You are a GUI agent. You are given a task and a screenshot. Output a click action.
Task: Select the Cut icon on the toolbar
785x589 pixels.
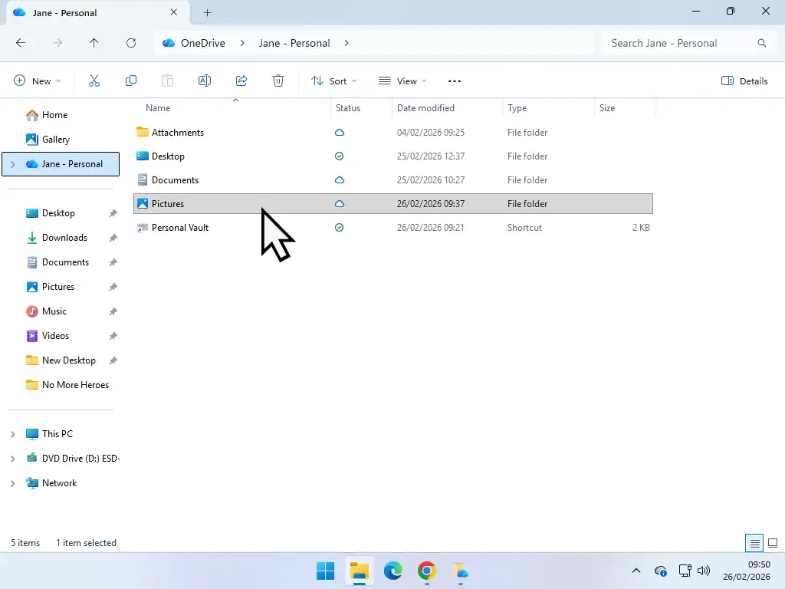point(94,81)
